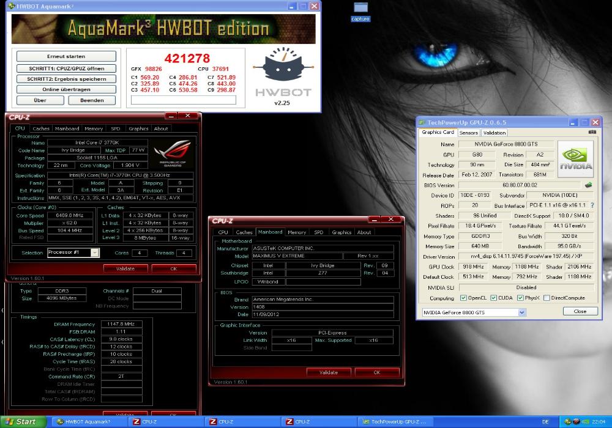This screenshot has width=612, height=428.
Task: Click the Windows Start button
Action: 23,422
